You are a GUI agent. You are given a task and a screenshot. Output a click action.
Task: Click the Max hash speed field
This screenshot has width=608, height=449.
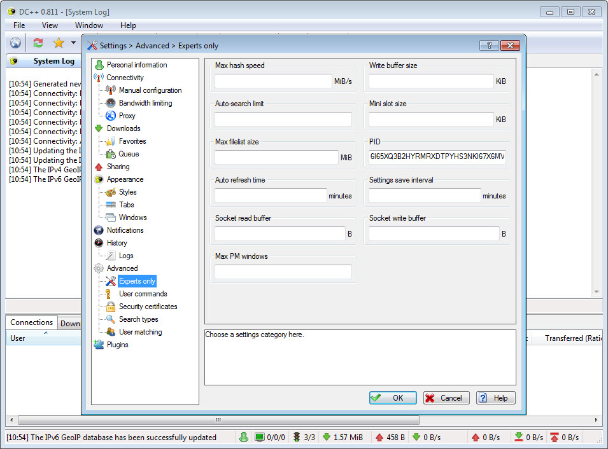click(x=273, y=81)
